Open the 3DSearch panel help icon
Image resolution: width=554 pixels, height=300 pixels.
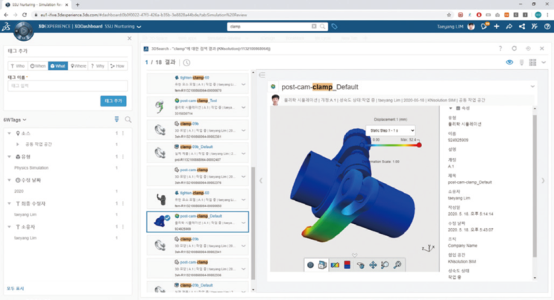point(500,48)
